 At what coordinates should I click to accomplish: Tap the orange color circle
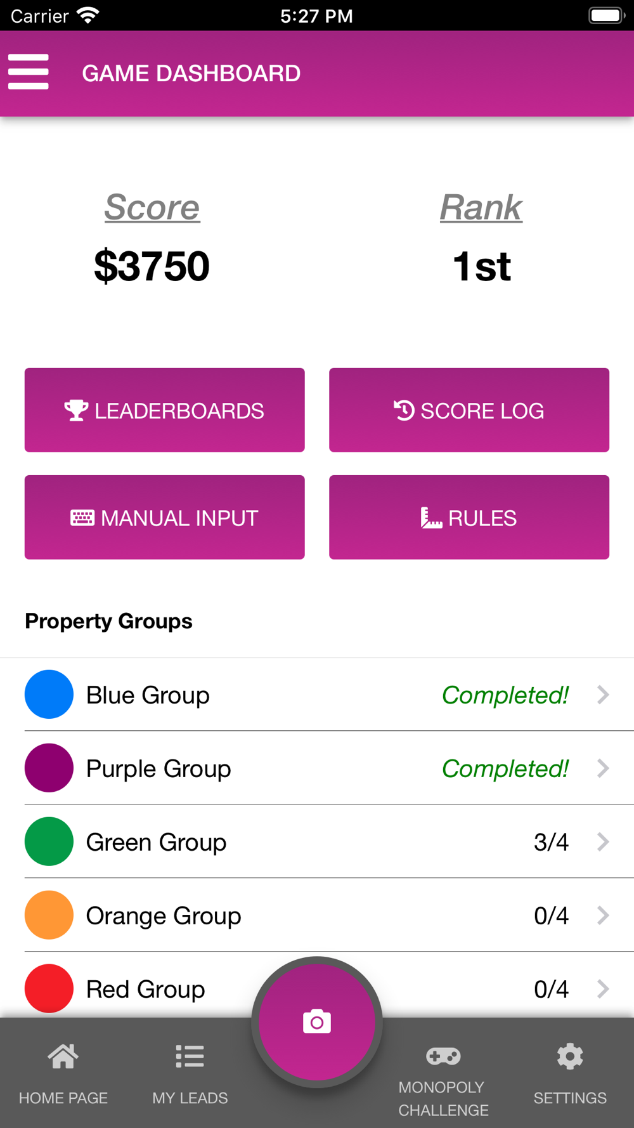pos(49,915)
